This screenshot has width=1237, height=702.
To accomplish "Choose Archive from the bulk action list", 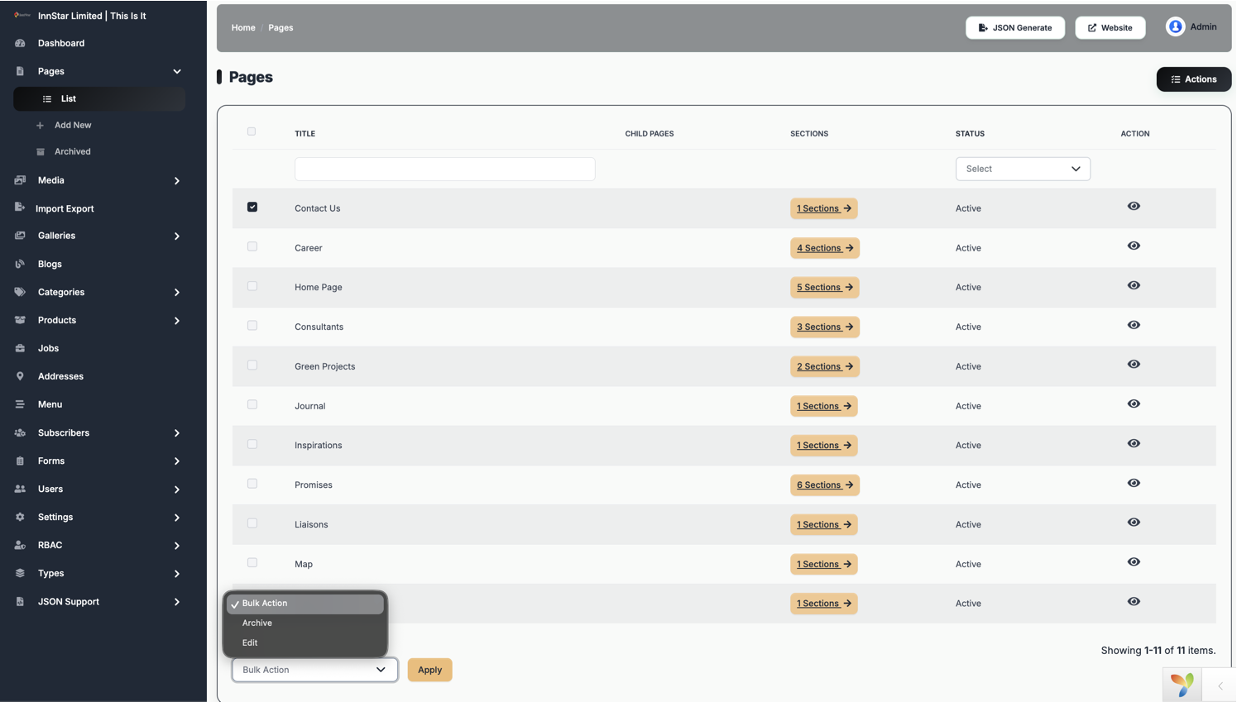I will pos(305,623).
